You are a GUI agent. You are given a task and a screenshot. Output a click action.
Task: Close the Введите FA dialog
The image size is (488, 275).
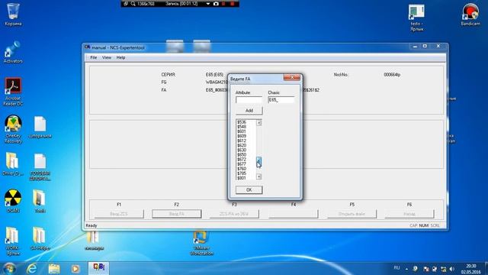point(292,77)
